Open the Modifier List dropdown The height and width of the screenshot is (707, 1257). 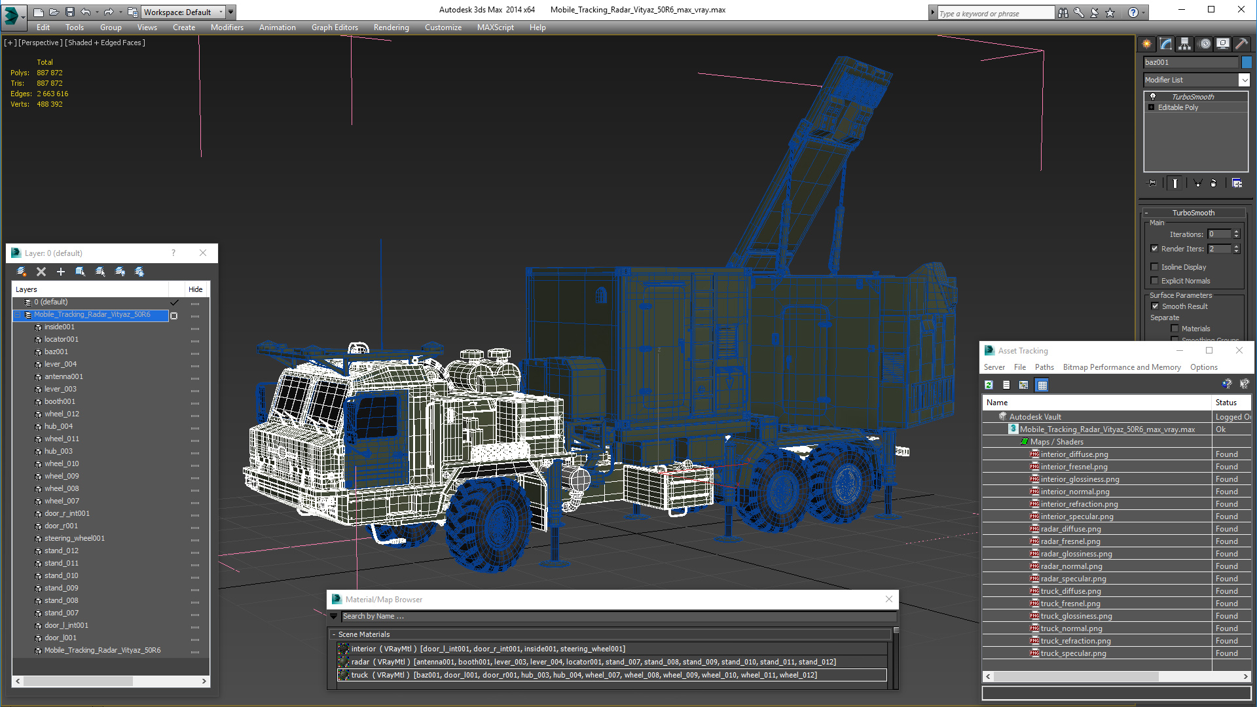[x=1244, y=80]
